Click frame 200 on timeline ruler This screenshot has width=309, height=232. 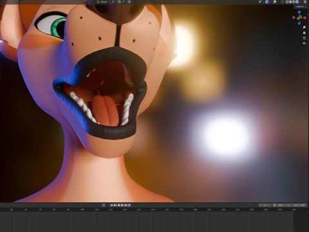(223, 209)
